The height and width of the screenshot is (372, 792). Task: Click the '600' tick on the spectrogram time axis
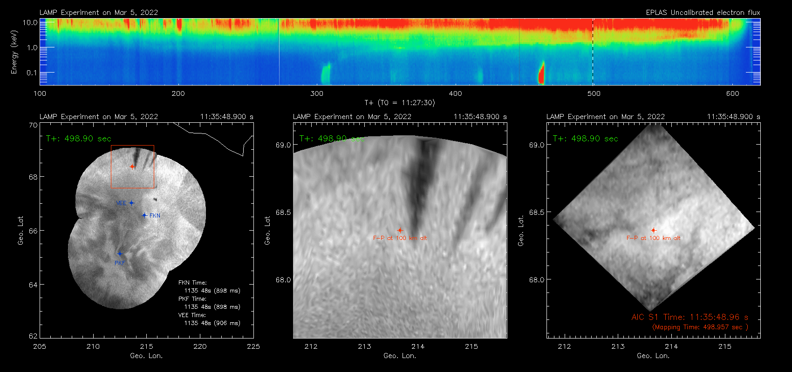point(732,93)
